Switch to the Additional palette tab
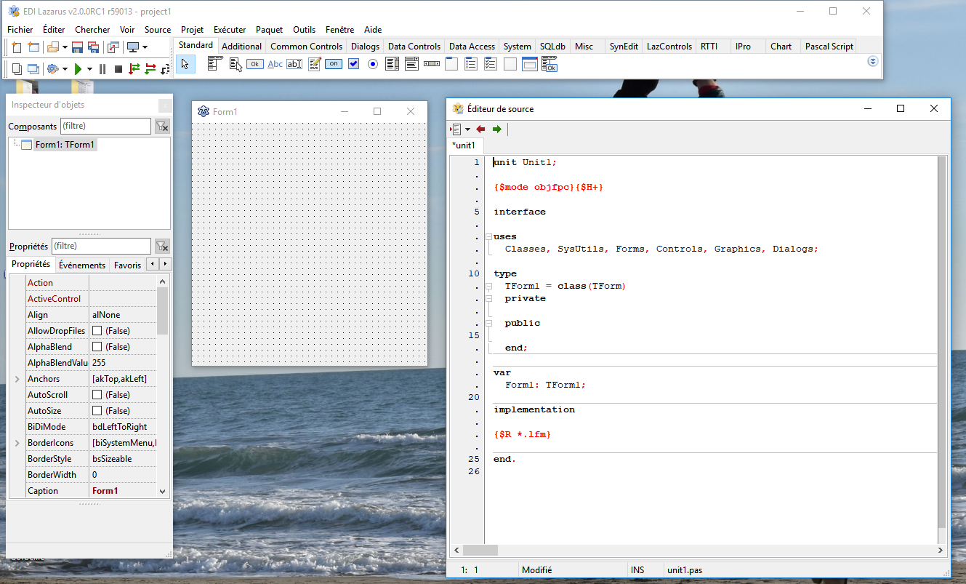The width and height of the screenshot is (966, 584). [241, 46]
